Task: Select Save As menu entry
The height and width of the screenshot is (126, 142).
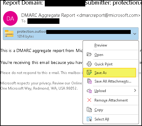Action: (109, 72)
